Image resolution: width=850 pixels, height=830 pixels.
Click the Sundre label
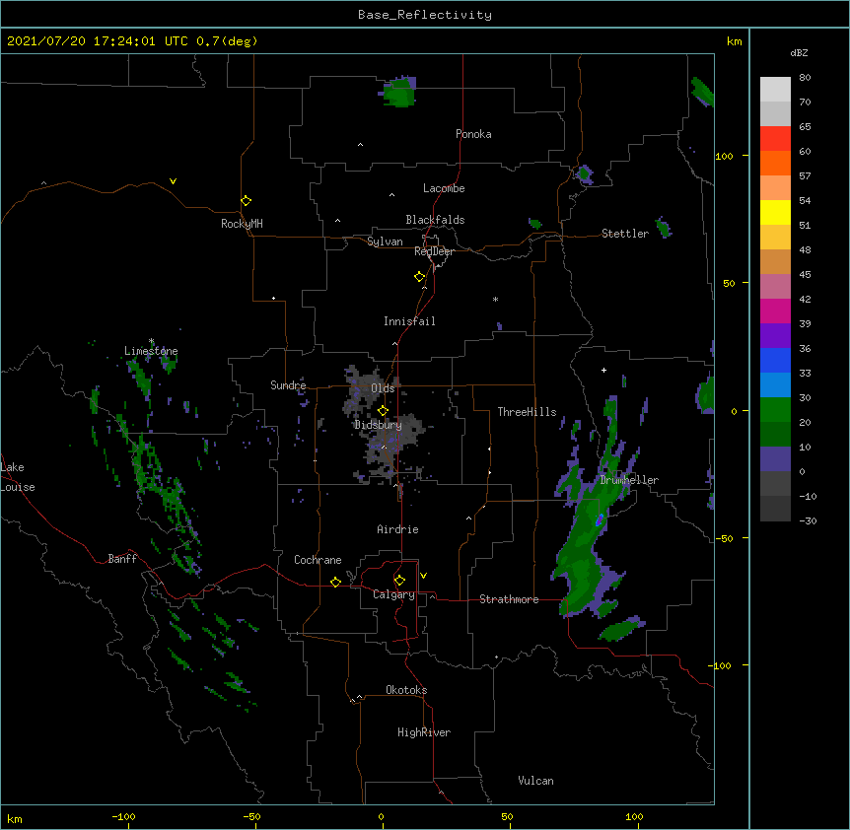click(288, 385)
